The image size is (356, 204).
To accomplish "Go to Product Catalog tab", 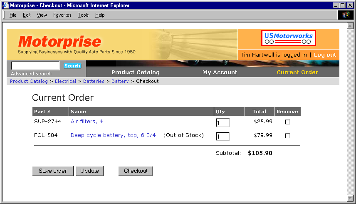I will [136, 72].
